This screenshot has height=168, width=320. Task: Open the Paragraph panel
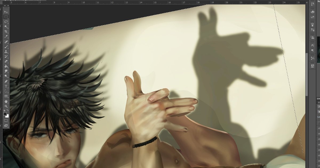pos(312,51)
